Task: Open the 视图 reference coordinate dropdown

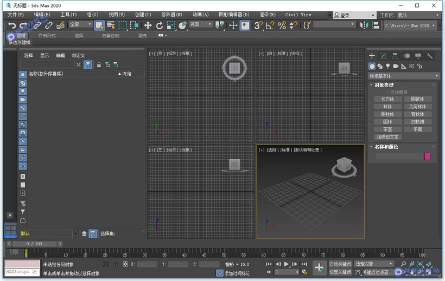Action: [x=201, y=25]
